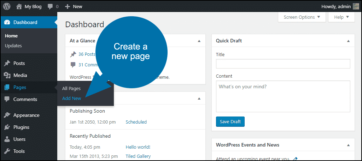Screen dimensions: 362x161
Task: Open the Media library icon
Action: tap(7, 75)
